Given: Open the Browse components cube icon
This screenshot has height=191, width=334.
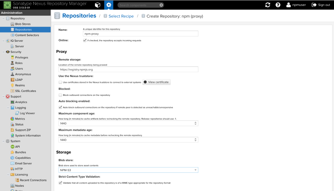Looking at the screenshot, I should pyautogui.click(x=98, y=5).
